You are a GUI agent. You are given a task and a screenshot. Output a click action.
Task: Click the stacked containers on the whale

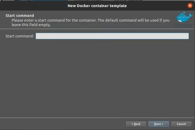tap(183, 15)
